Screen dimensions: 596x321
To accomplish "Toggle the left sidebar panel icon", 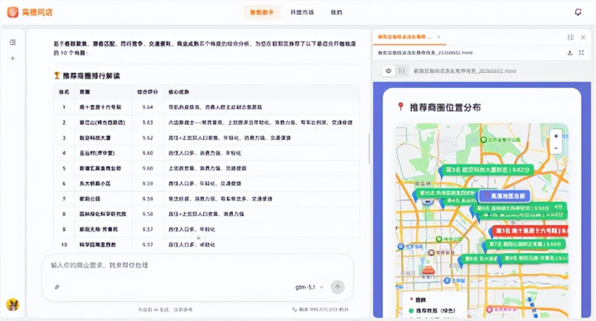I will coord(13,42).
